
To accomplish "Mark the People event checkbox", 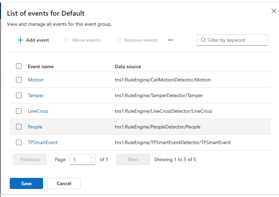I will coord(19,127).
